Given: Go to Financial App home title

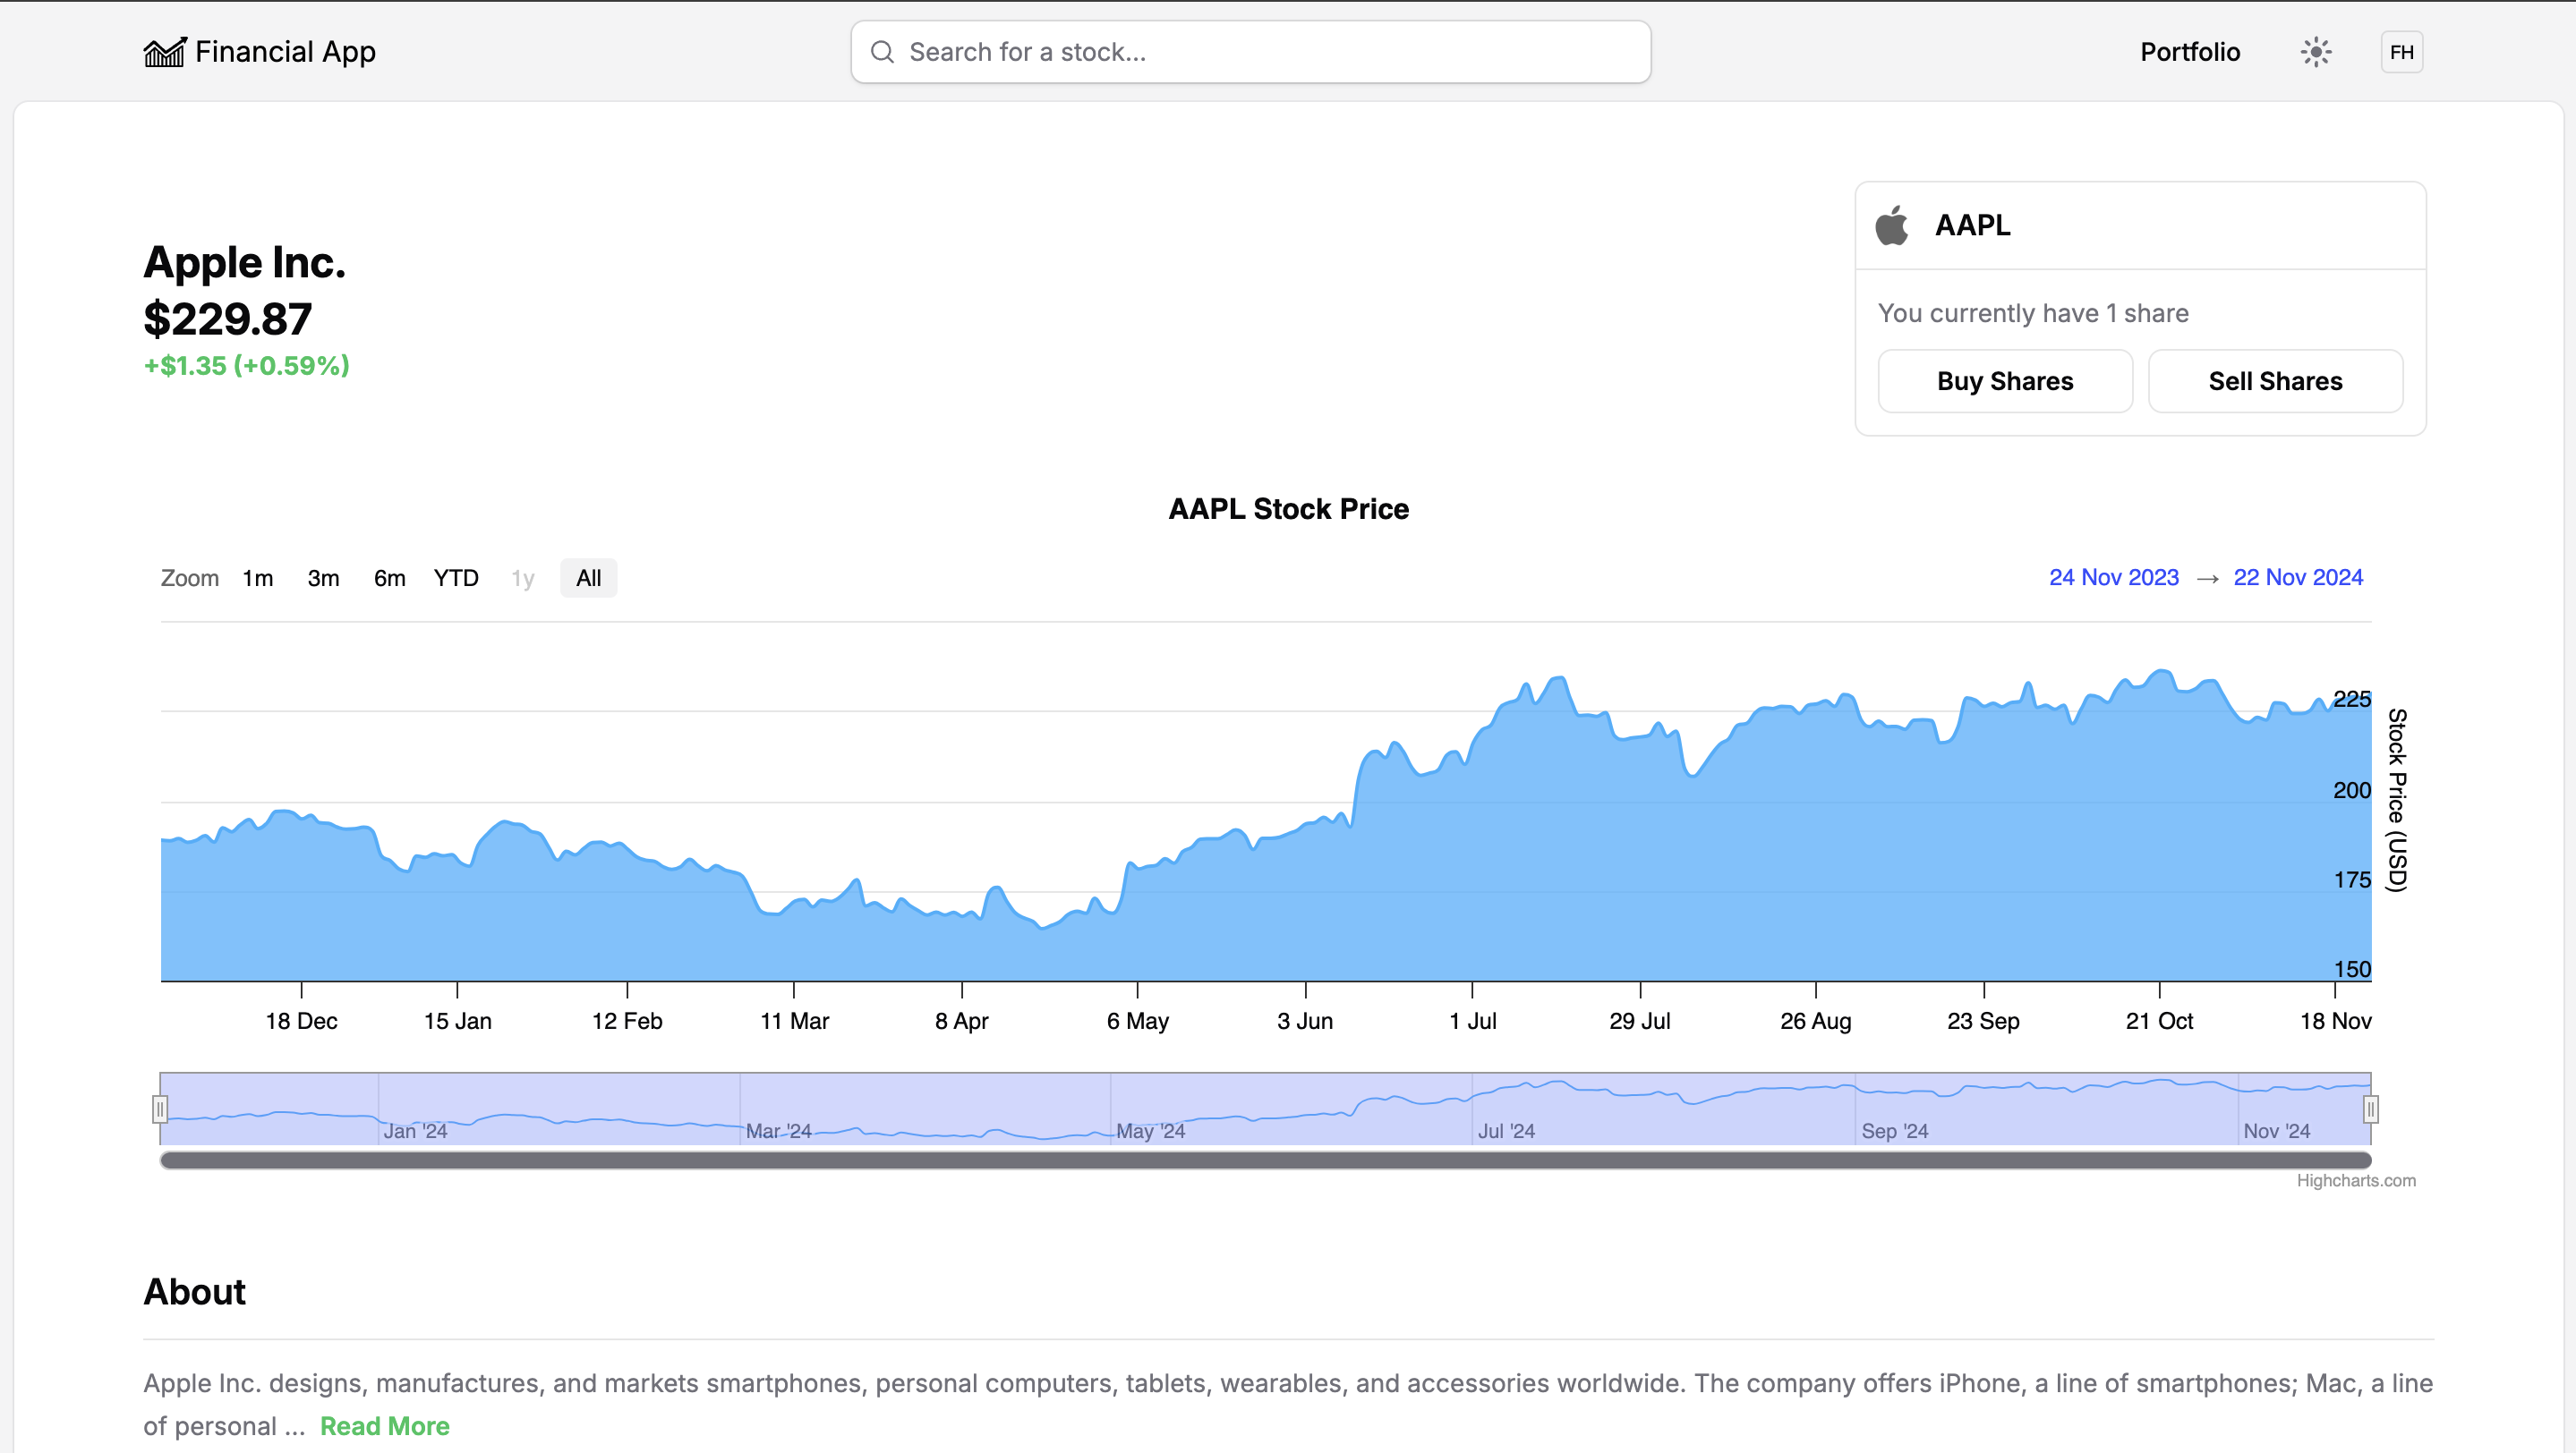Looking at the screenshot, I should (285, 52).
